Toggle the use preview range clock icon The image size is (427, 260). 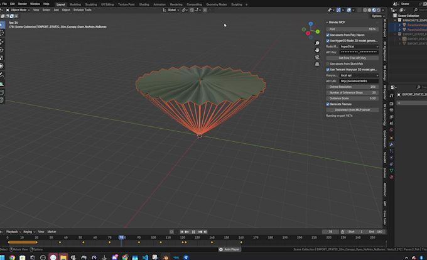(343, 232)
